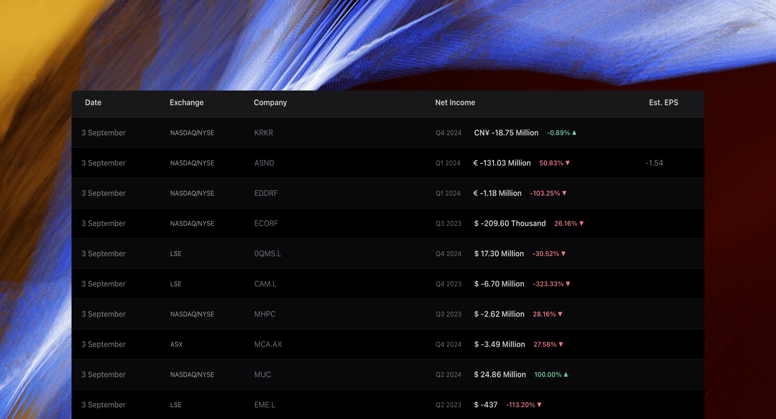The height and width of the screenshot is (419, 776).
Task: Click the red down arrow beside -103.25%
Action: point(564,193)
